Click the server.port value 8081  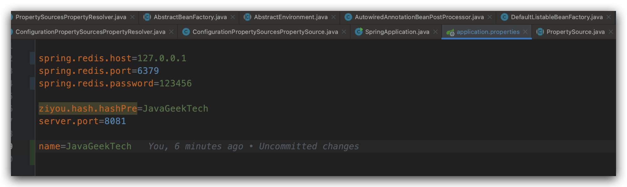click(x=115, y=121)
